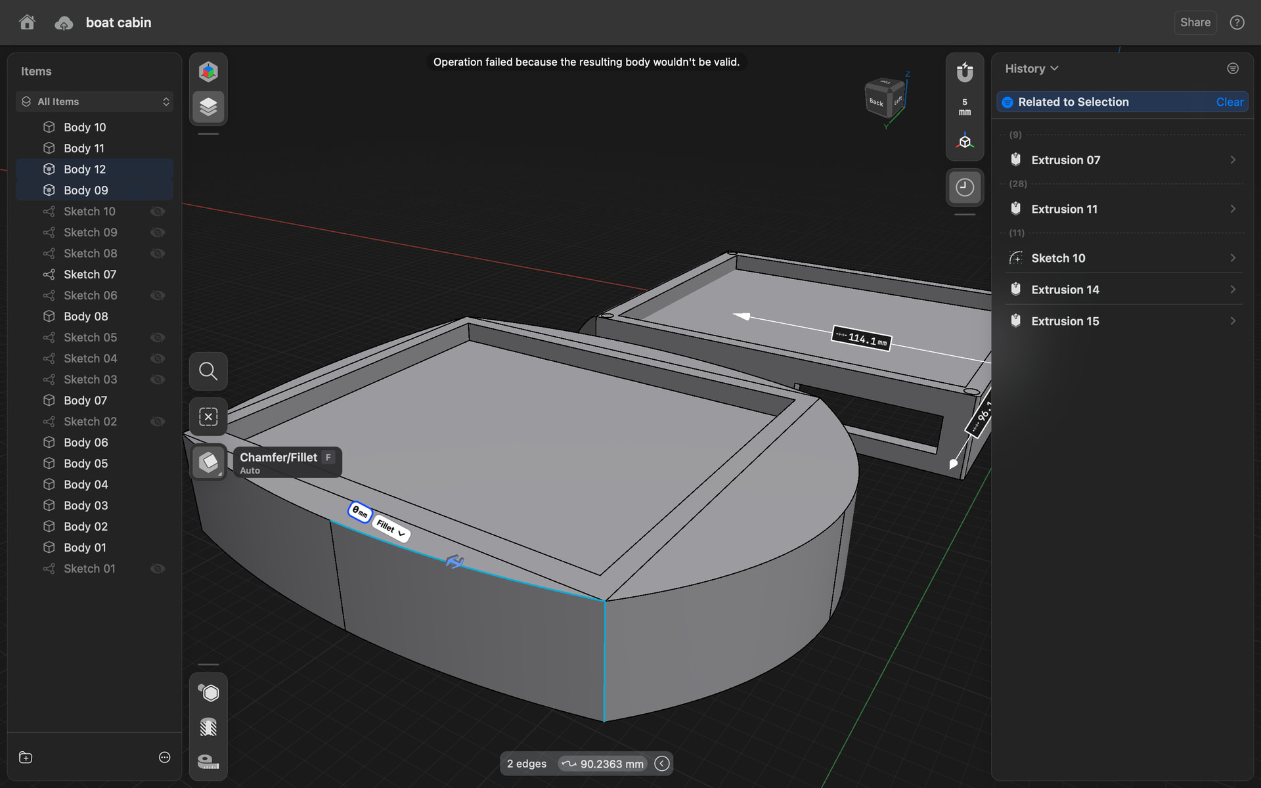Image resolution: width=1261 pixels, height=788 pixels.
Task: Open the Fillet type dropdown on edge
Action: [391, 528]
